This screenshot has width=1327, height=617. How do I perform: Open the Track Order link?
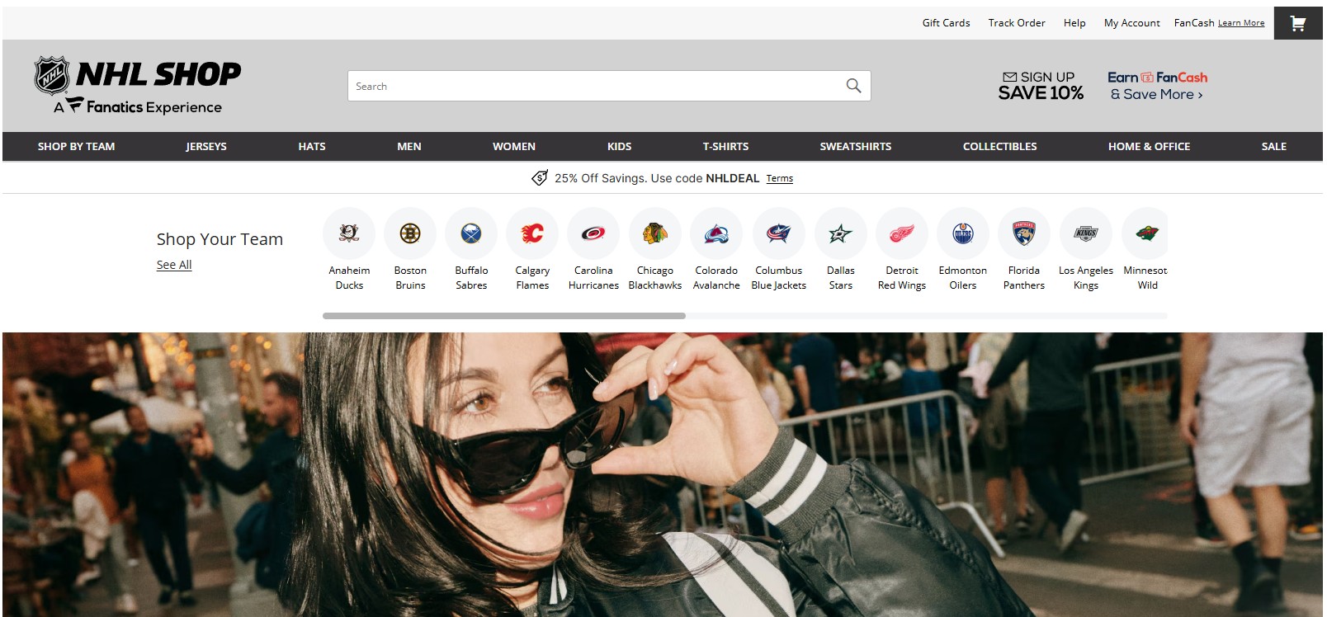(1017, 23)
